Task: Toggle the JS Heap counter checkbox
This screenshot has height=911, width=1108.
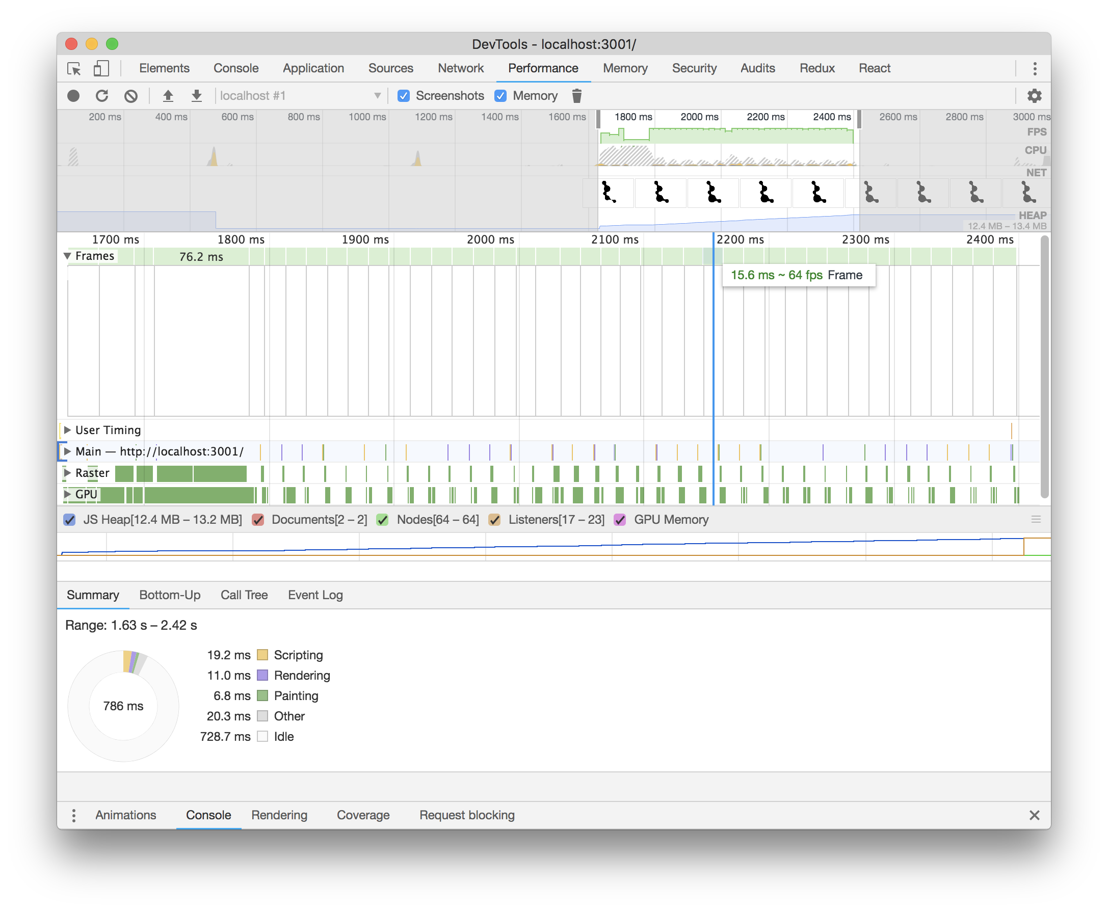Action: (x=70, y=520)
